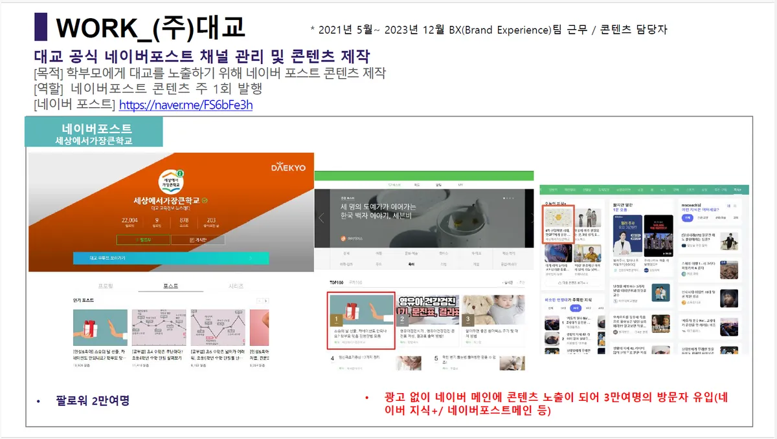777x439 pixels.
Task: Click the green verified badge beside channel name
Action: 205,200
